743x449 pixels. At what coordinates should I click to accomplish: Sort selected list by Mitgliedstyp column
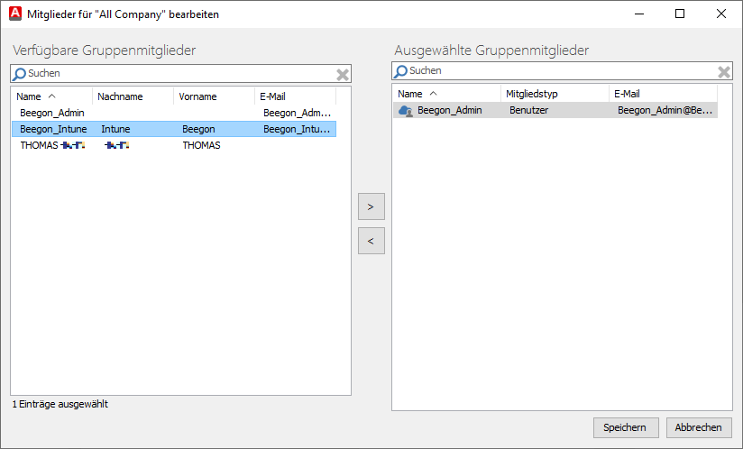click(x=555, y=94)
